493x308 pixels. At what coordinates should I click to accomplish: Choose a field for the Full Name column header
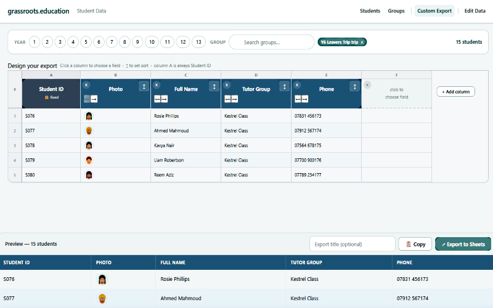pyautogui.click(x=186, y=89)
